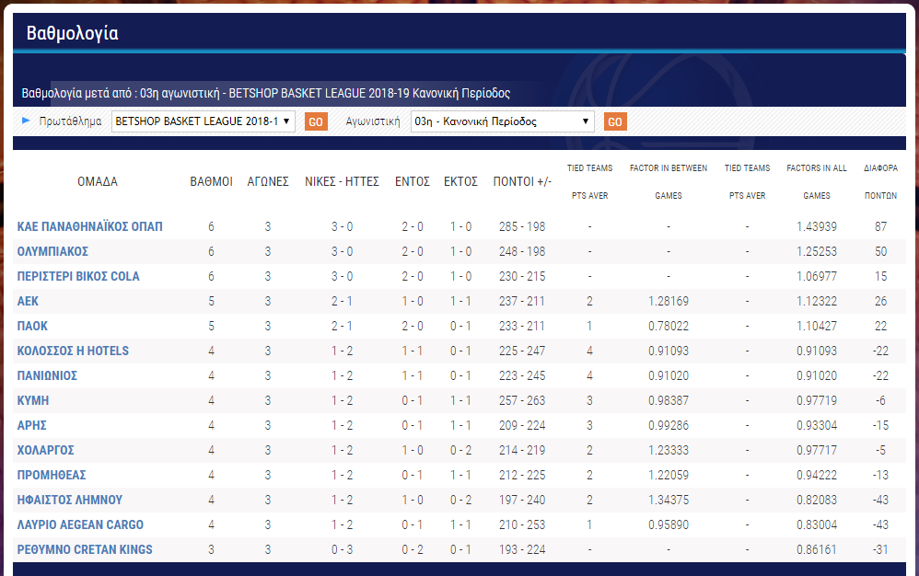Image resolution: width=919 pixels, height=576 pixels.
Task: Open ΑΕΚ team link
Action: pyautogui.click(x=28, y=302)
